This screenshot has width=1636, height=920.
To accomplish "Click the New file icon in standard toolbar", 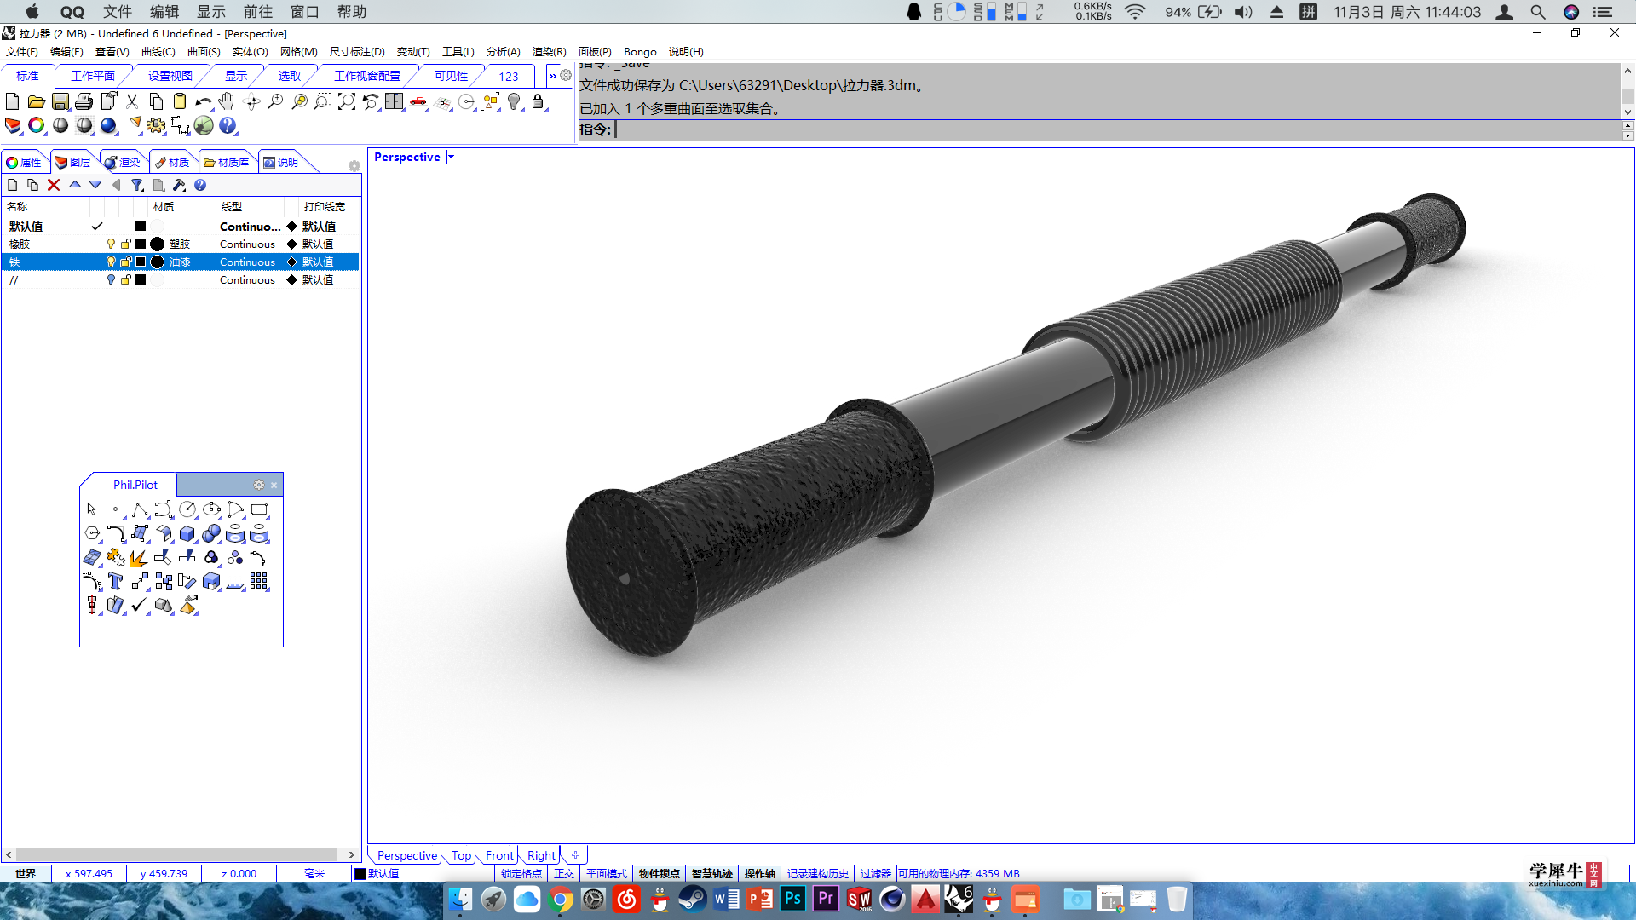I will point(12,102).
